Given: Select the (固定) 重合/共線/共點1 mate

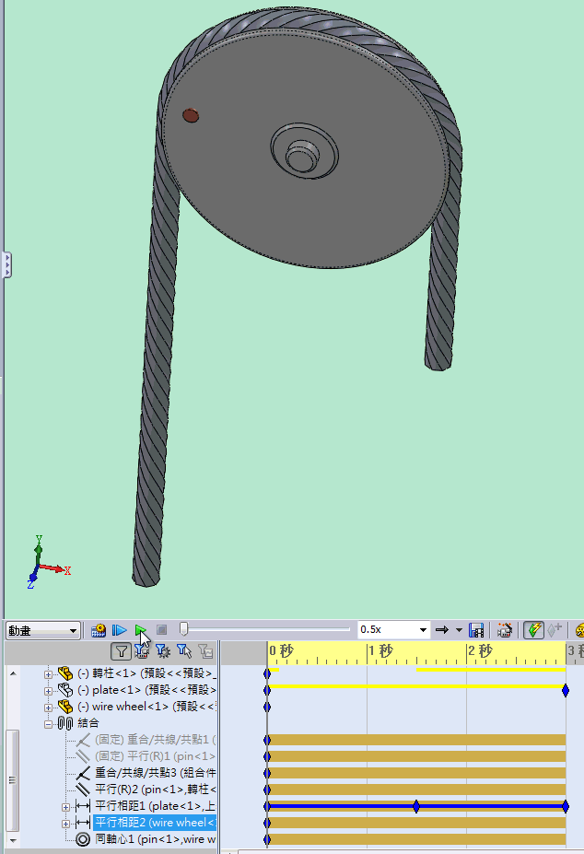Looking at the screenshot, I should [x=156, y=740].
